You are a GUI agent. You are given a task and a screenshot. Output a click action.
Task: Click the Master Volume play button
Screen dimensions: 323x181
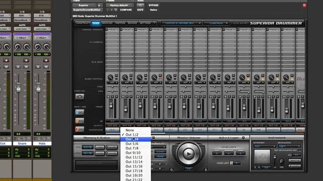click(188, 154)
